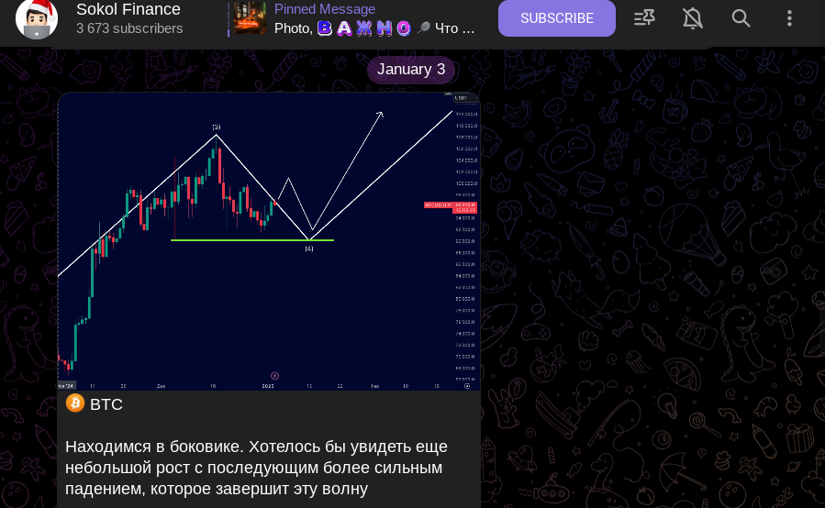
Task: Open the three-dot more options menu
Action: point(789,18)
